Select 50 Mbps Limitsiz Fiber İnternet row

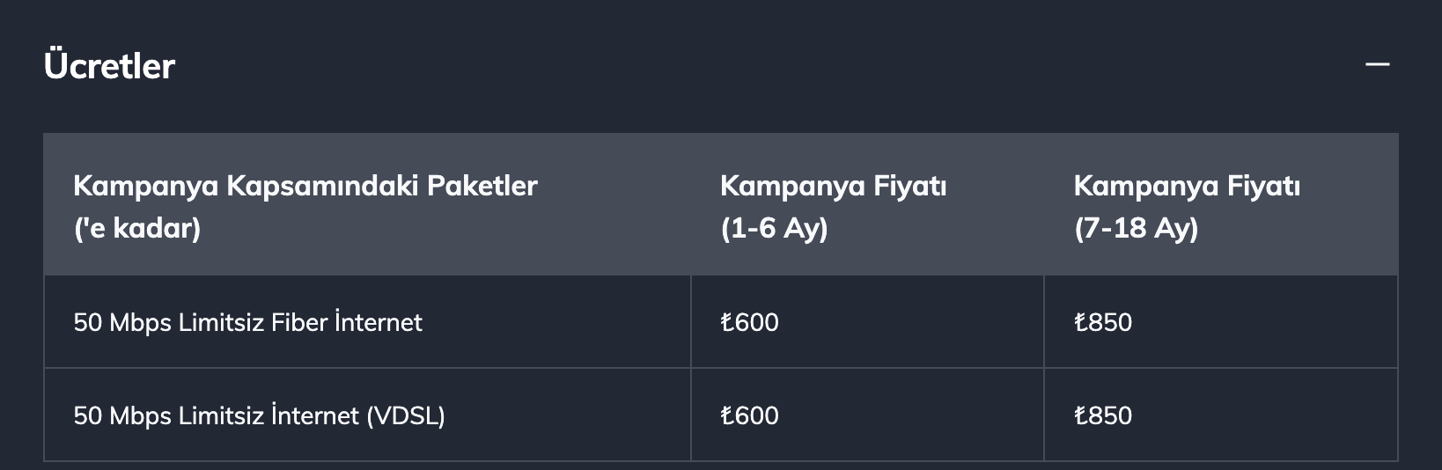(721, 322)
